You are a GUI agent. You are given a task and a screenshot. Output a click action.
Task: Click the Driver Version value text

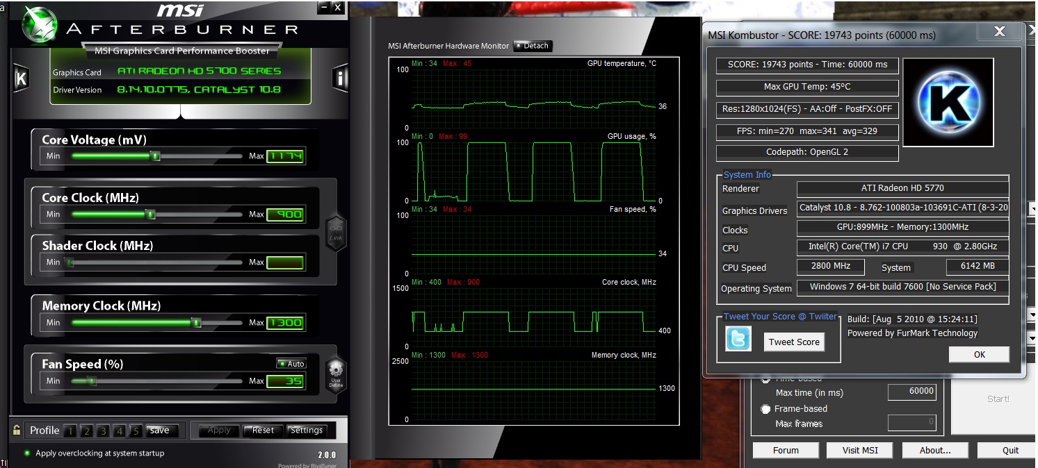(199, 90)
